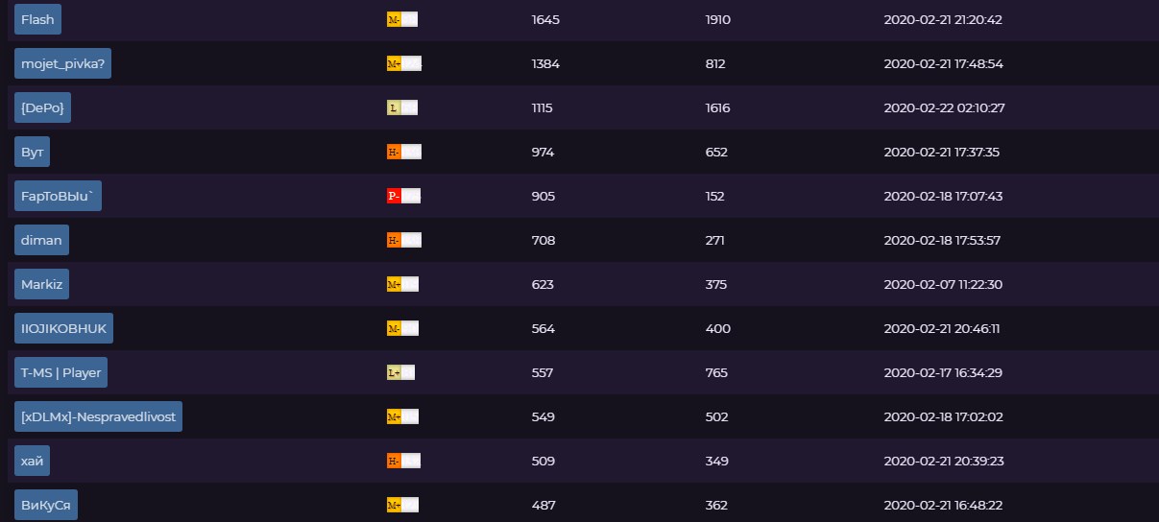
Task: Open the IIOJIKOBHUK player profile
Action: 64,328
